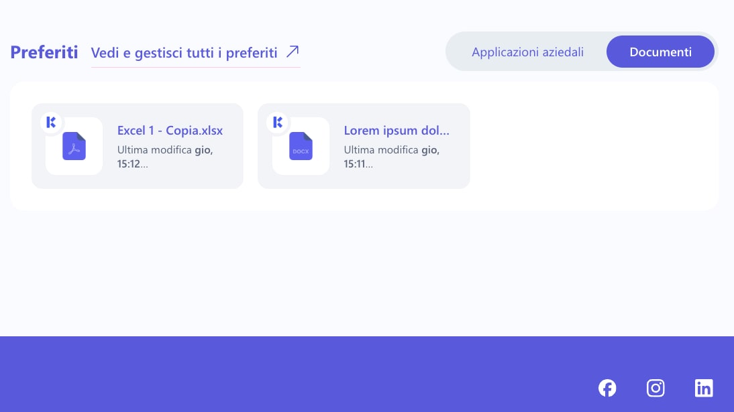
Task: Click the K badge on Lorem ipsum card
Action: [278, 123]
